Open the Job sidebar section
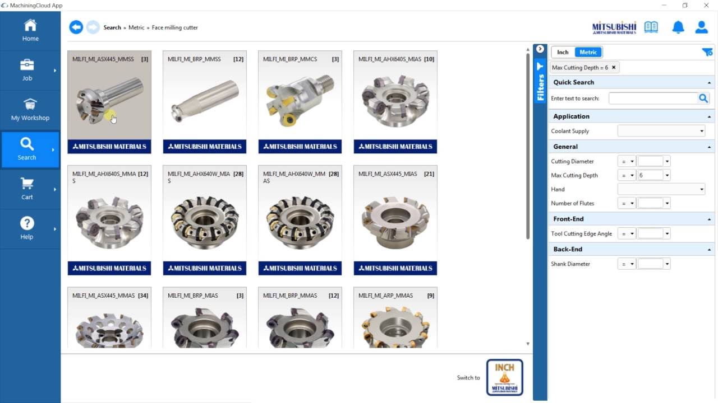The image size is (718, 403). coord(30,71)
